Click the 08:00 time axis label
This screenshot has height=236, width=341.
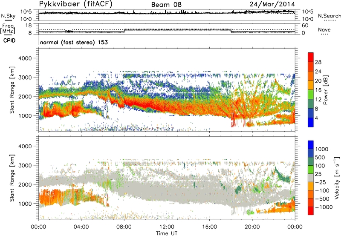click(x=124, y=227)
